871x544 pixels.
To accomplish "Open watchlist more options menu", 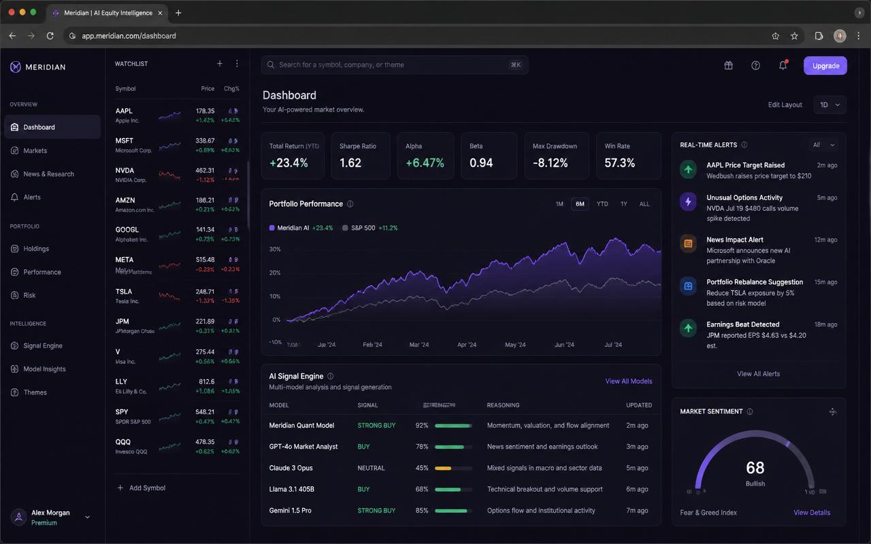I will (x=237, y=64).
